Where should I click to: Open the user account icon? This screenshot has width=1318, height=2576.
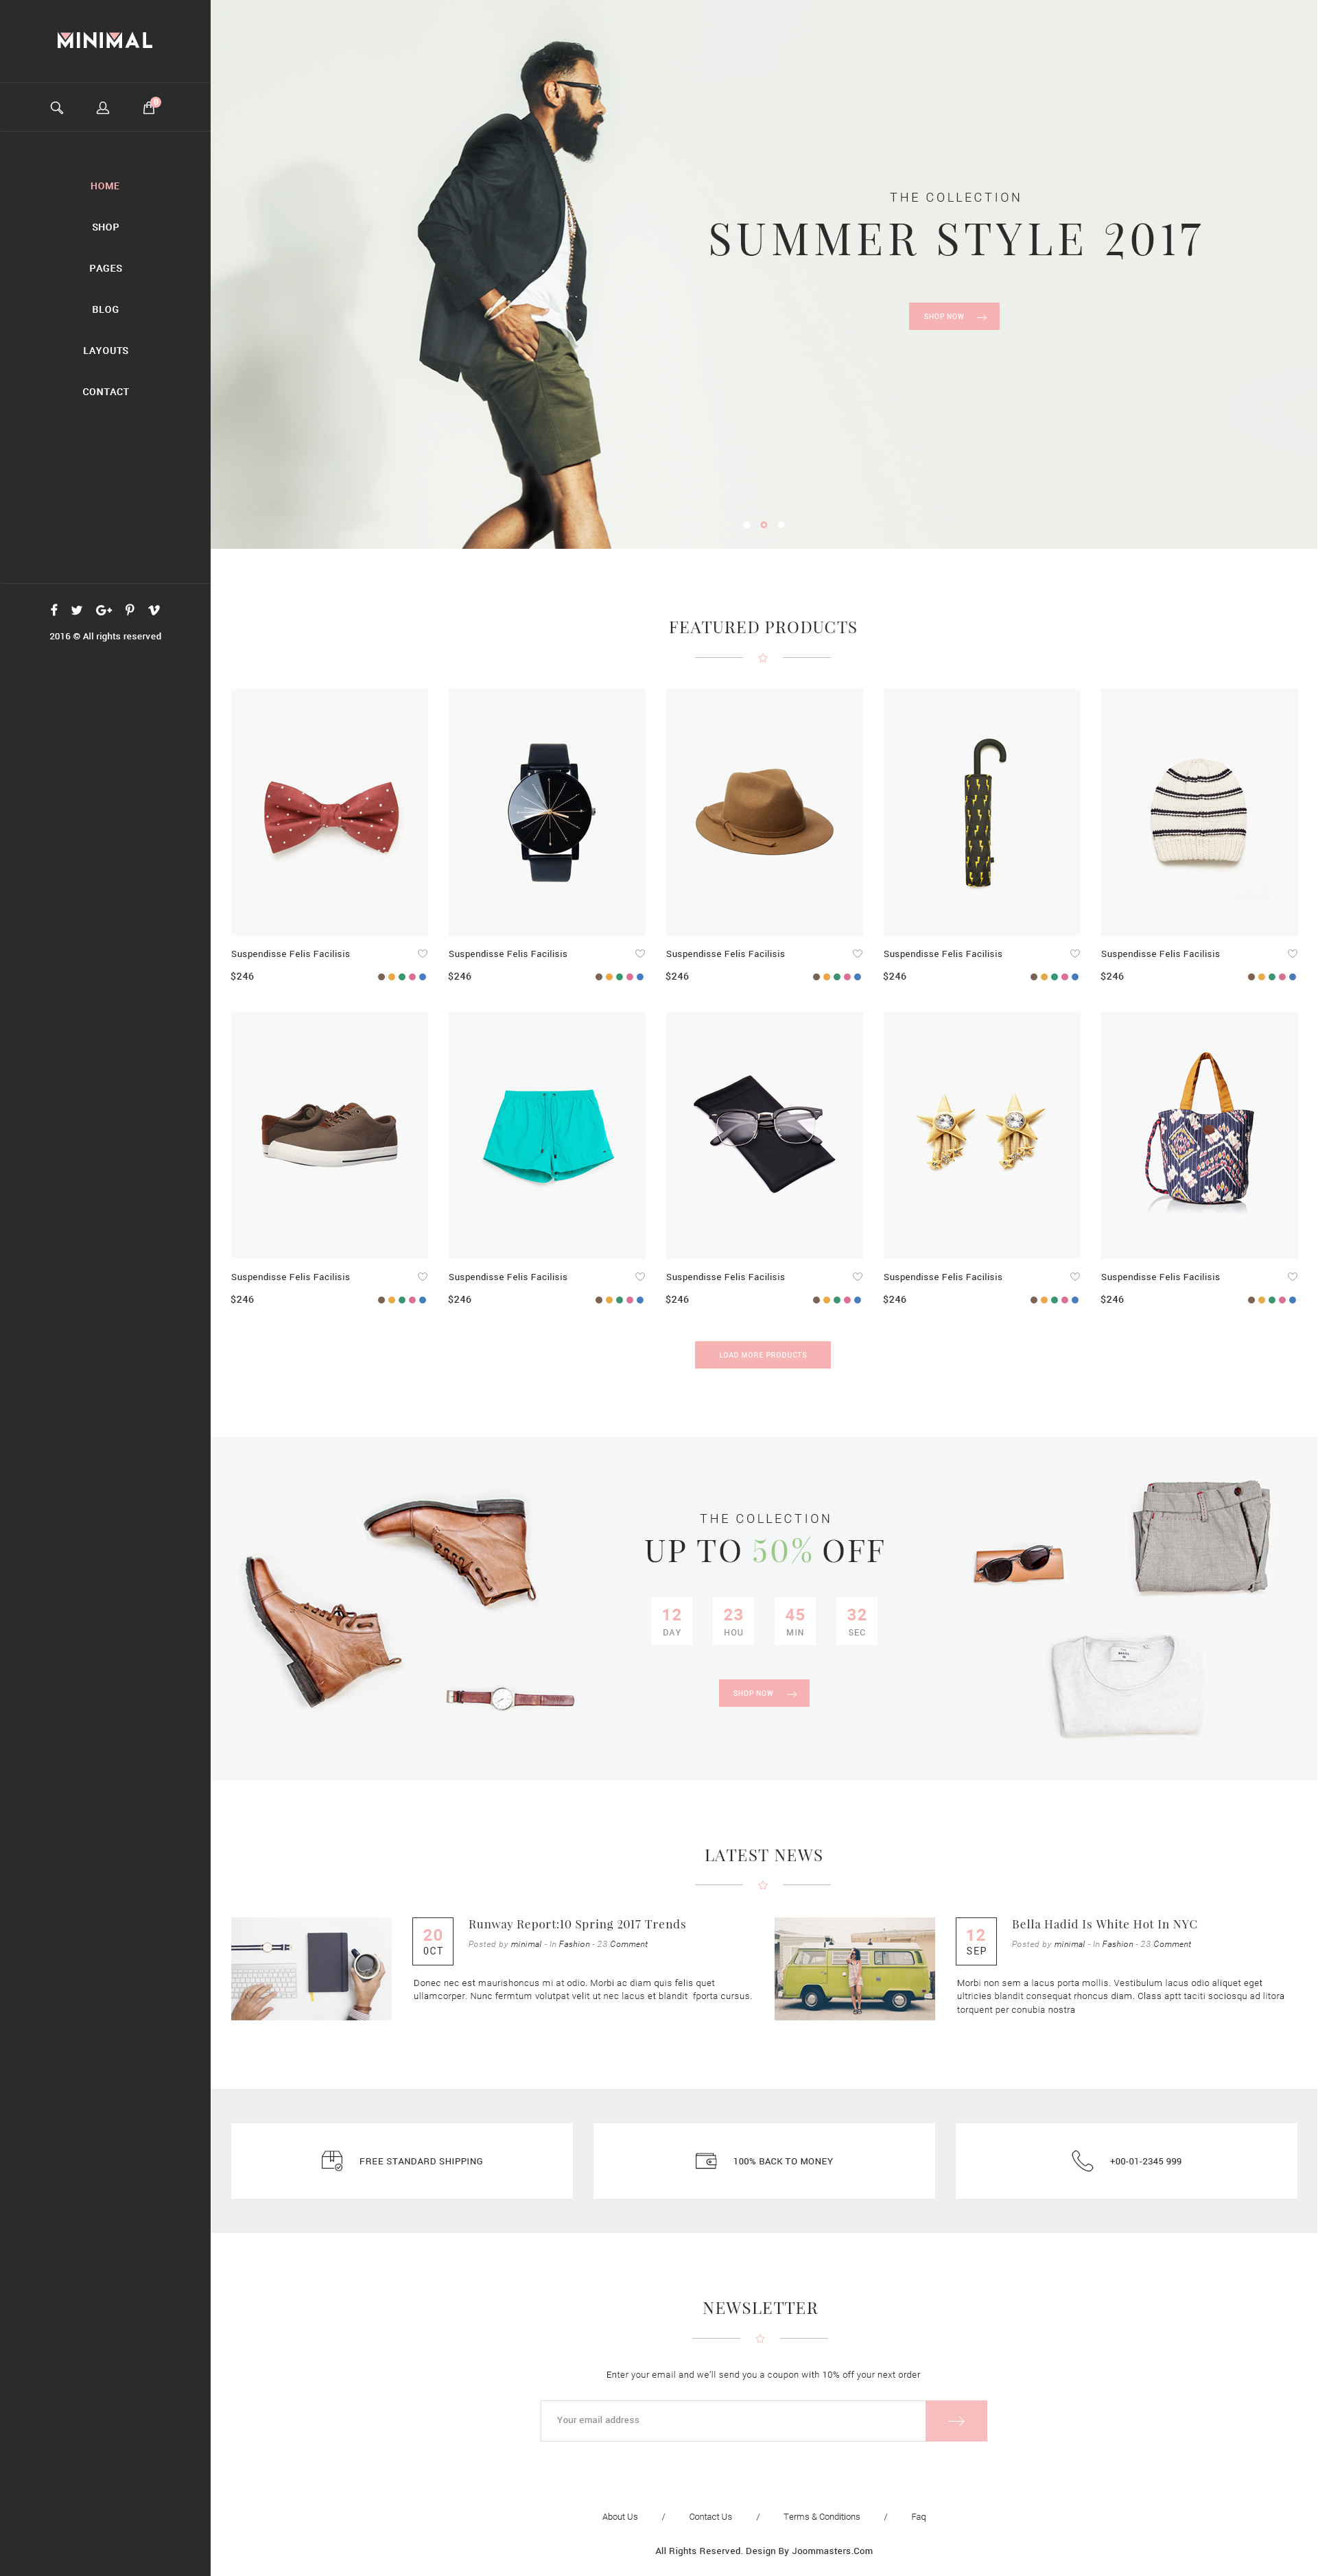click(103, 108)
